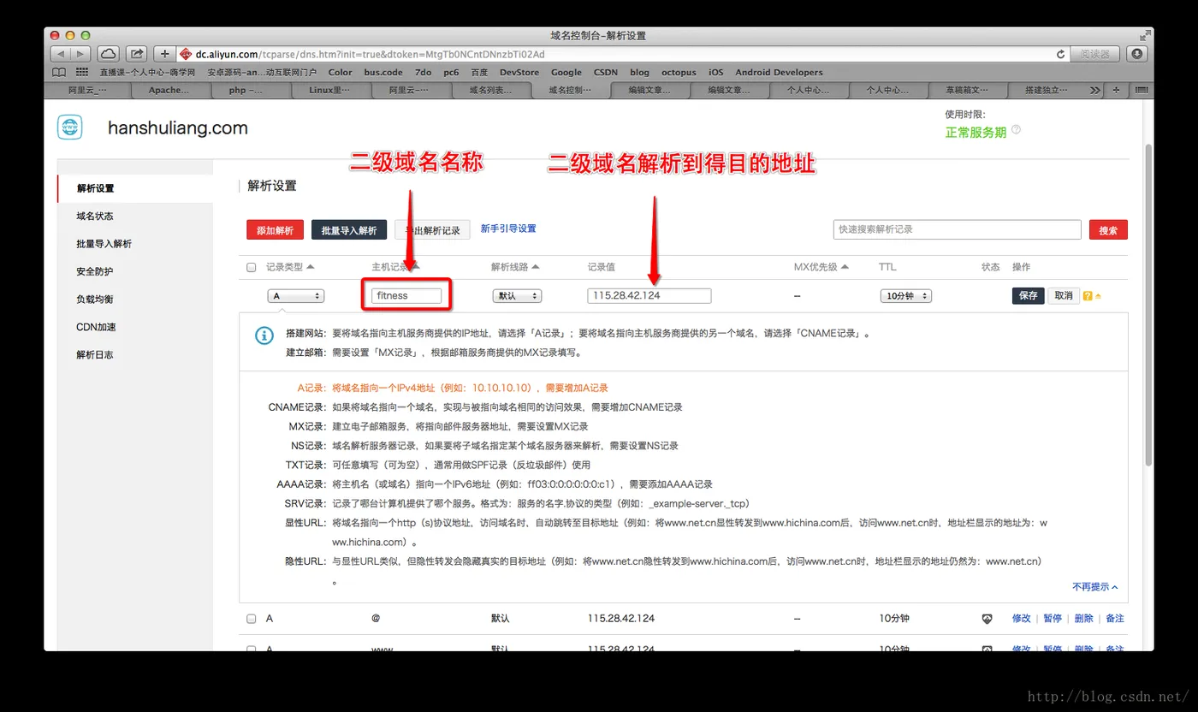
Task: Show bookmarks with the open-book icon
Action: [x=59, y=72]
